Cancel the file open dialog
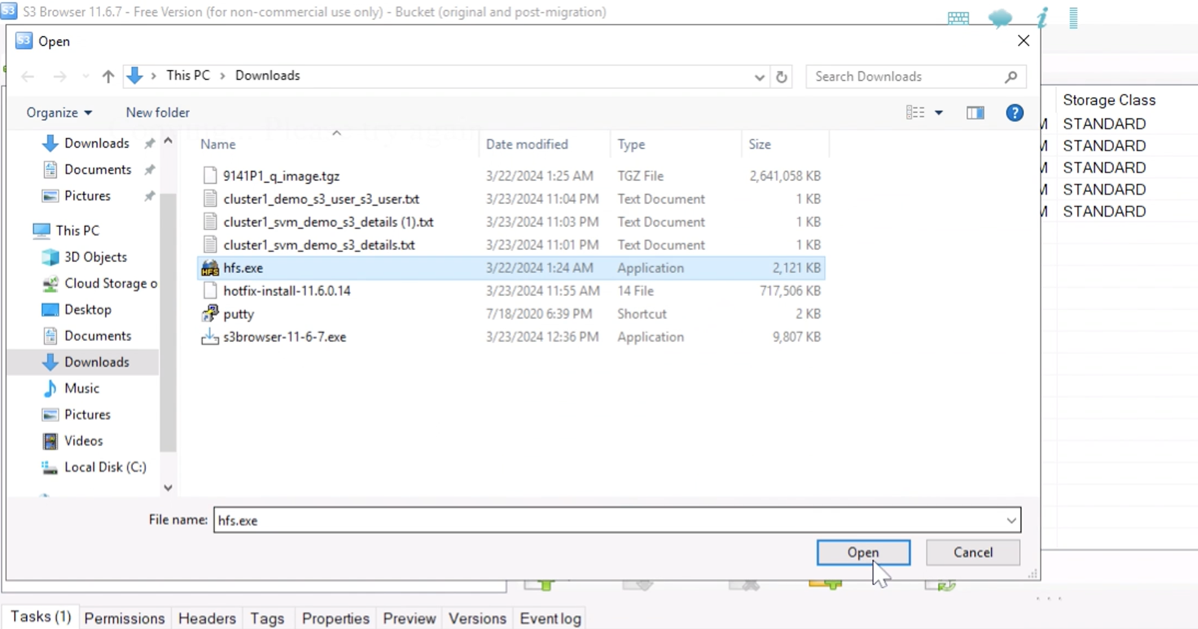1198x629 pixels. 973,552
